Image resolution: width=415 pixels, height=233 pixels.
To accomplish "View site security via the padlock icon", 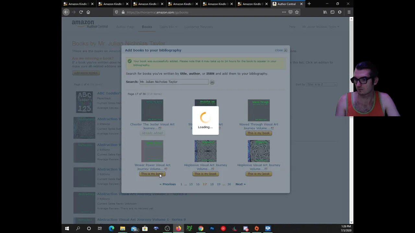I will 123,12.
